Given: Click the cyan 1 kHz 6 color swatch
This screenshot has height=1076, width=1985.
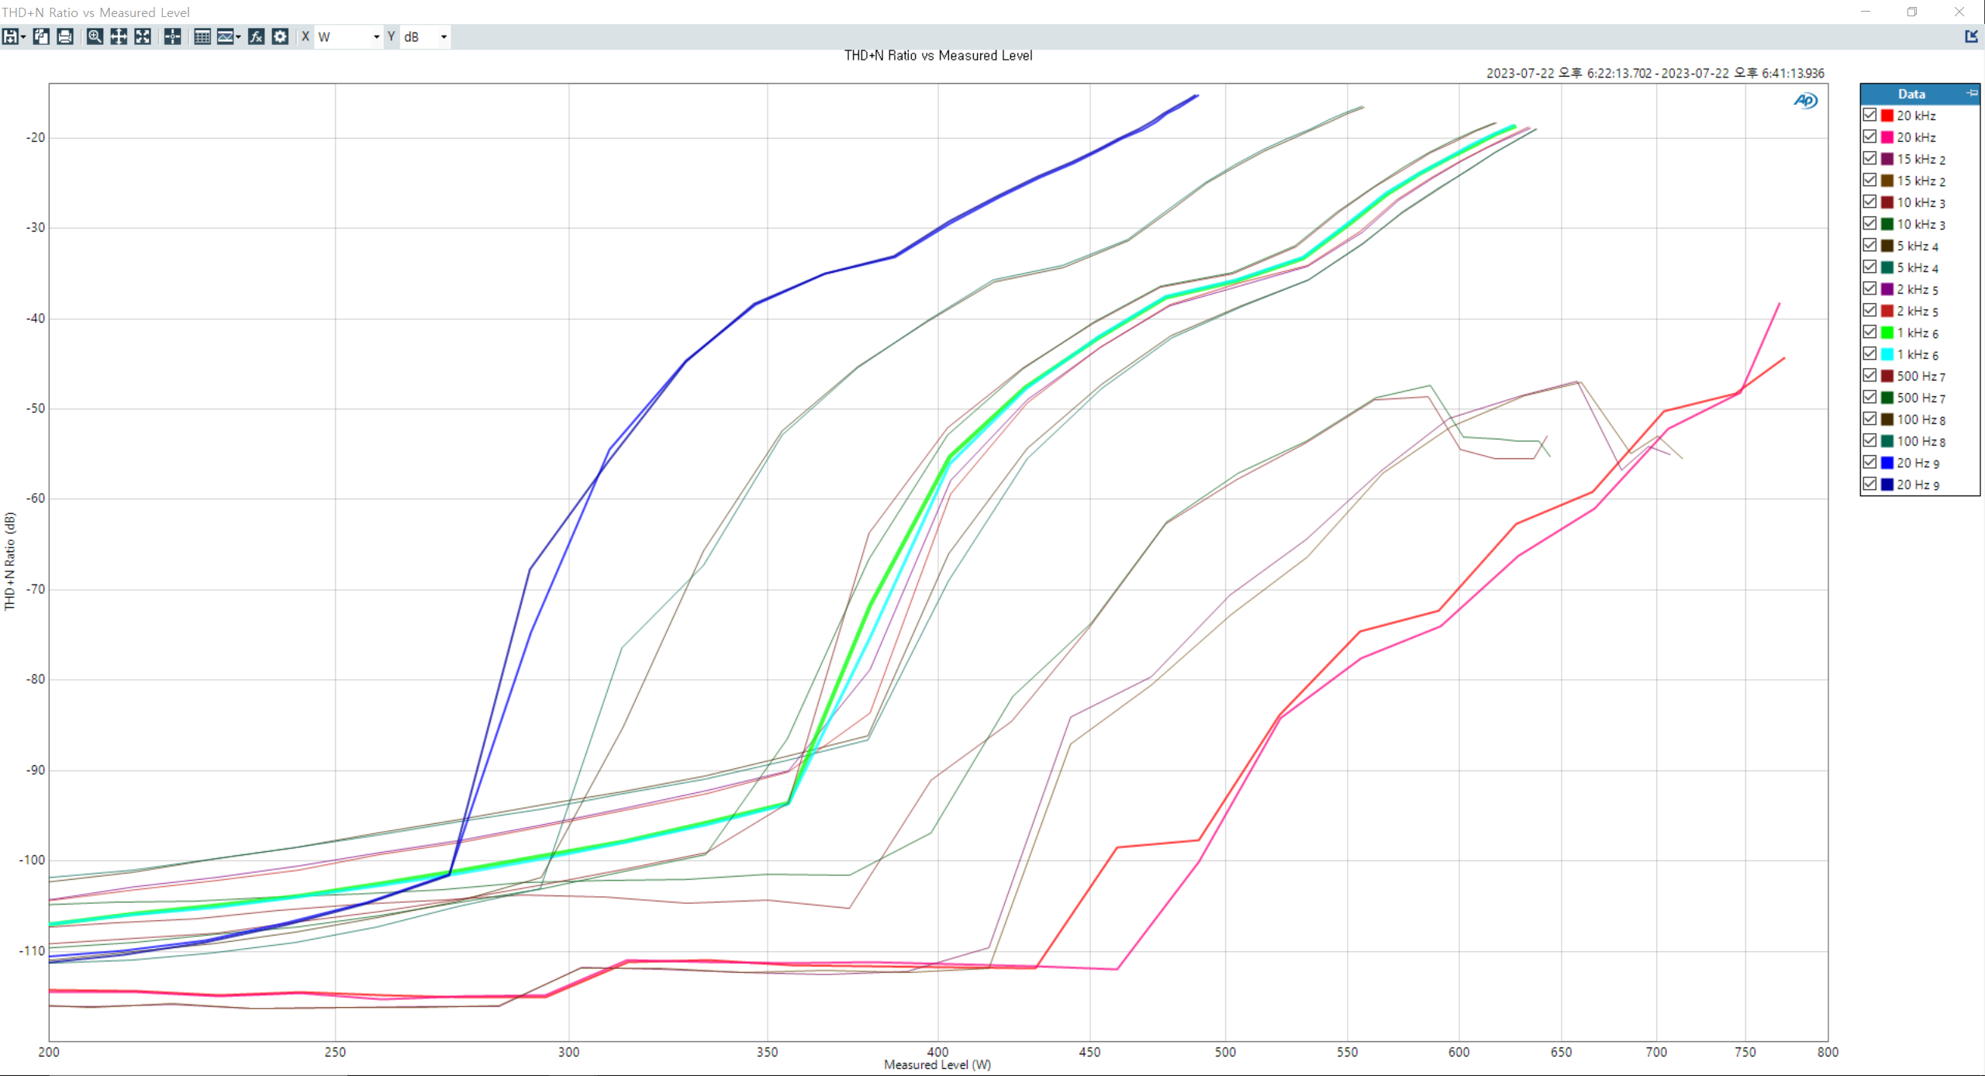Looking at the screenshot, I should [1887, 354].
